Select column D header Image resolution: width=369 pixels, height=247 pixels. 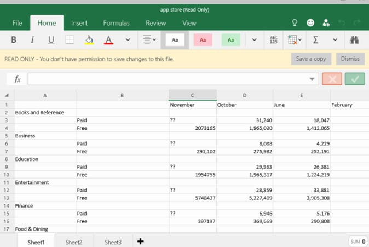245,95
